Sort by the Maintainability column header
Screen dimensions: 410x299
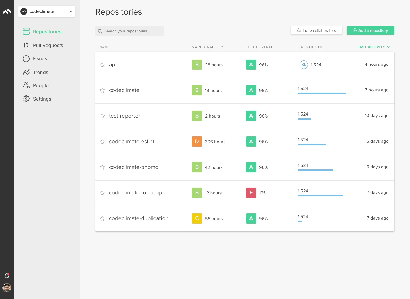pos(207,47)
